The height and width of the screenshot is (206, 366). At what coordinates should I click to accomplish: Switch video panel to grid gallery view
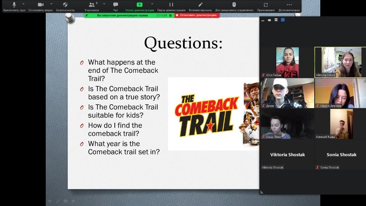pos(283,20)
